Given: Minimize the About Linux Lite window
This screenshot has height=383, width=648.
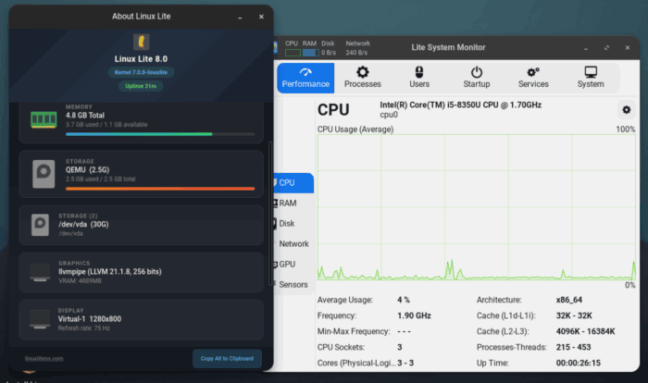Looking at the screenshot, I should pyautogui.click(x=240, y=17).
